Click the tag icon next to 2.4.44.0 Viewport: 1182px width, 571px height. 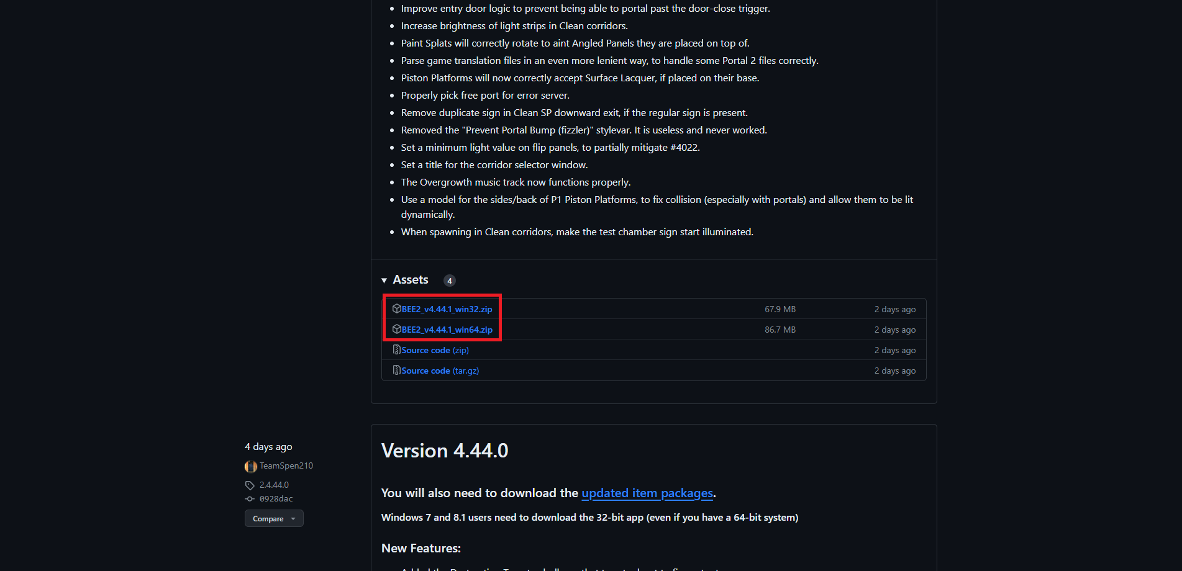coord(250,485)
